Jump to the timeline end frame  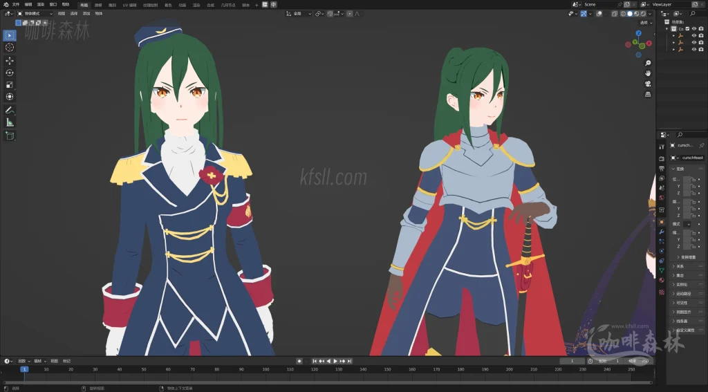pos(349,361)
